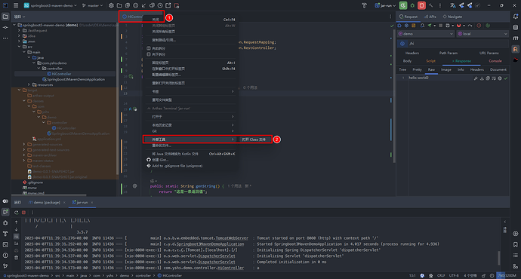Expand the resources folder
Screen dimensions: 521x279
[x=29, y=84]
